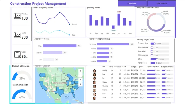Image resolution: width=185 pixels, height=104 pixels.
Task: Click Alice's cost value $100,465
Action: pos(126,98)
